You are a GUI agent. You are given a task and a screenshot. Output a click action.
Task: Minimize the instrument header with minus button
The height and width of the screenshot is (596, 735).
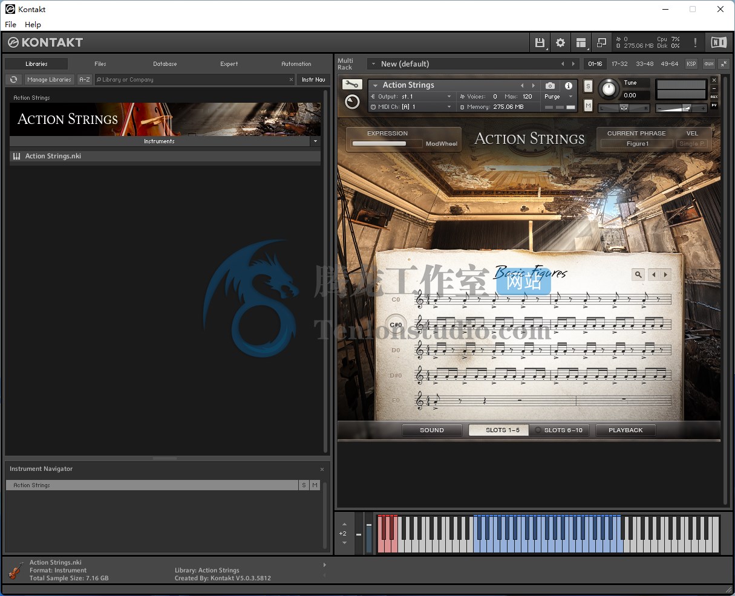tap(714, 89)
